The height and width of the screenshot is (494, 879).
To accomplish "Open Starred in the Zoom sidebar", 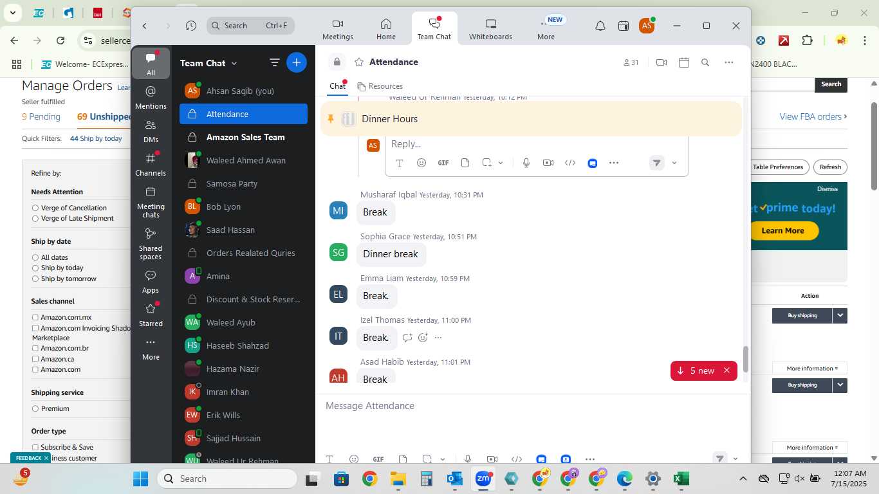I will click(x=151, y=315).
